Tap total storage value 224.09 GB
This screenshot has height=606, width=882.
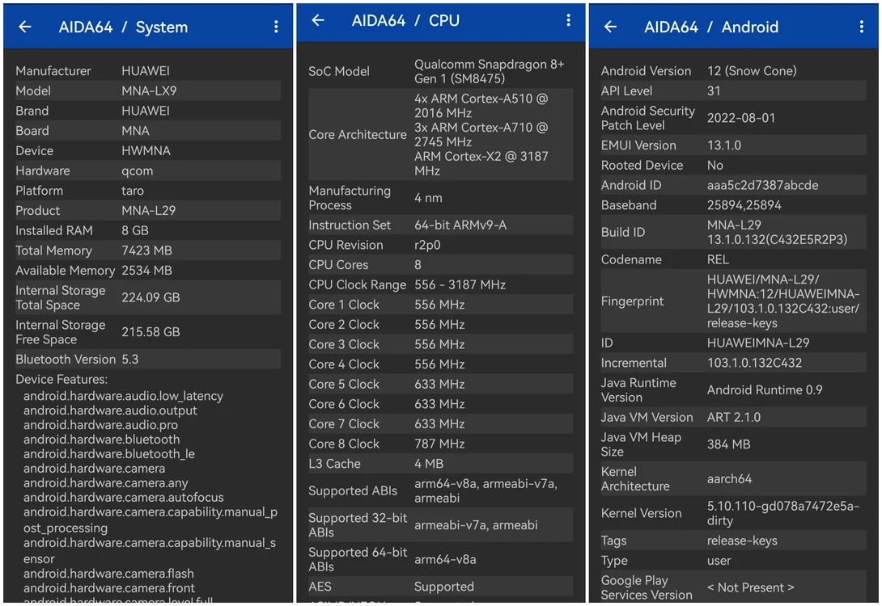point(151,297)
